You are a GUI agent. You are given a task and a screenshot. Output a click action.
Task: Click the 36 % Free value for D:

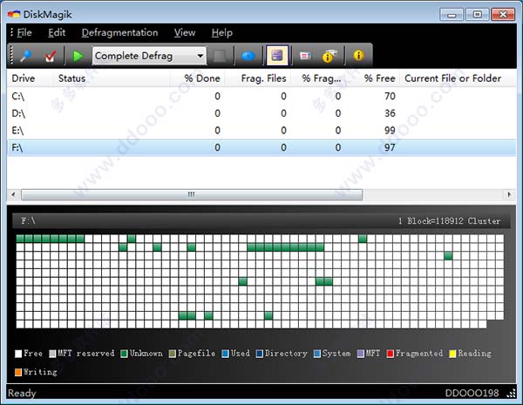coord(390,113)
